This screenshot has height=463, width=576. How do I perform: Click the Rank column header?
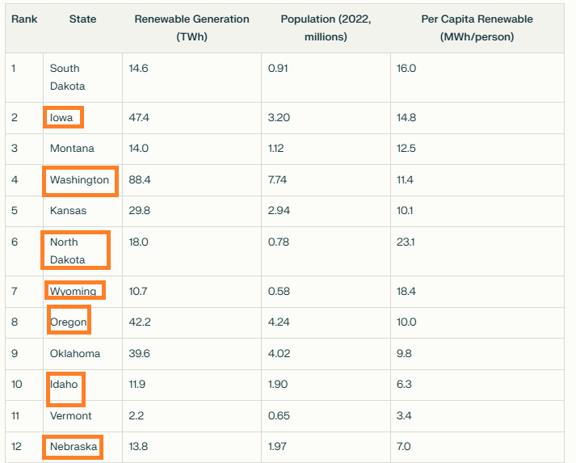click(23, 19)
